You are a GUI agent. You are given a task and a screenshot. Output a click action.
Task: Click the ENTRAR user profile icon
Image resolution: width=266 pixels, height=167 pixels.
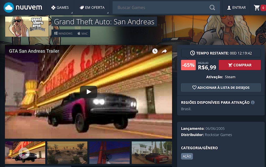(x=229, y=8)
